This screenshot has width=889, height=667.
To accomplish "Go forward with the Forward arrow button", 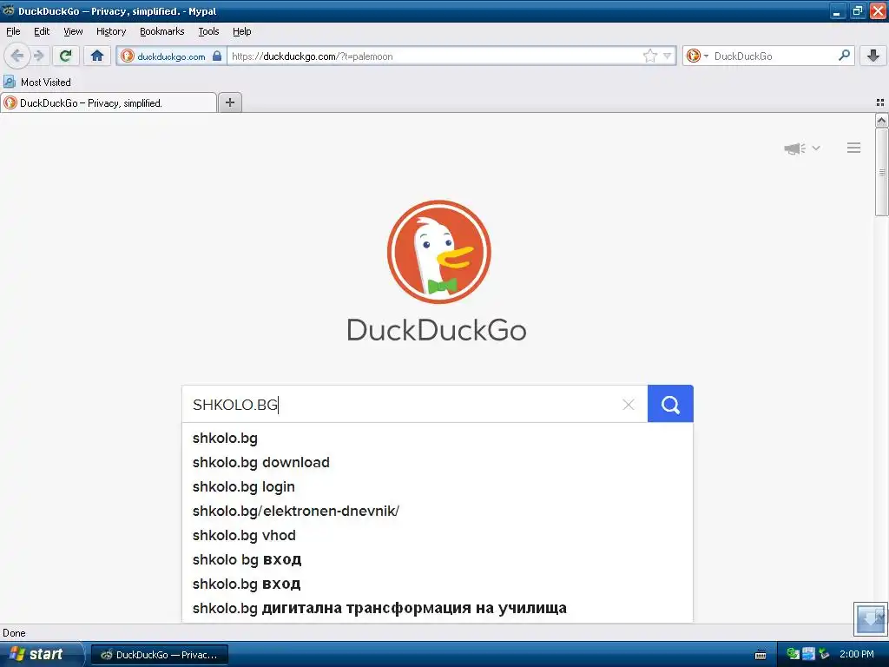I will point(38,56).
